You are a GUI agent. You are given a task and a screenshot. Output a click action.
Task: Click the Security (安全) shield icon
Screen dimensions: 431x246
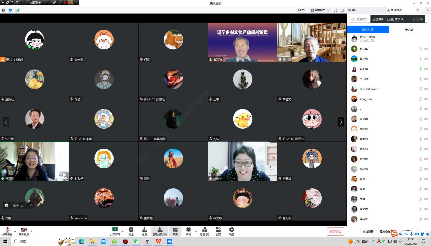click(x=131, y=231)
